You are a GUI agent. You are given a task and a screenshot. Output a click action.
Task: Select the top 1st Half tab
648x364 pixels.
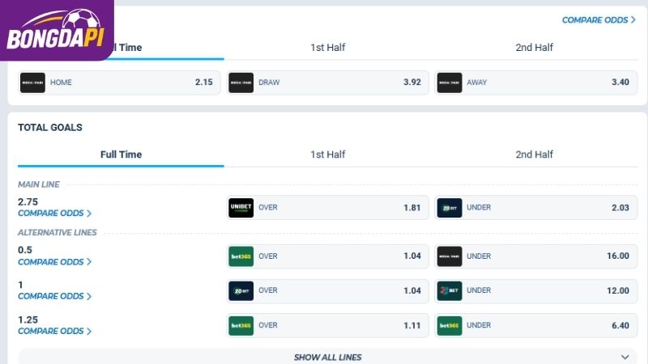click(328, 48)
